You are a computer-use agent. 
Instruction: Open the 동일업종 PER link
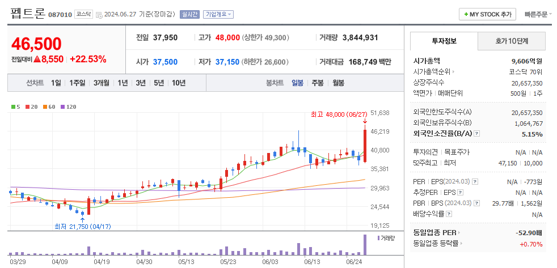(x=437, y=233)
